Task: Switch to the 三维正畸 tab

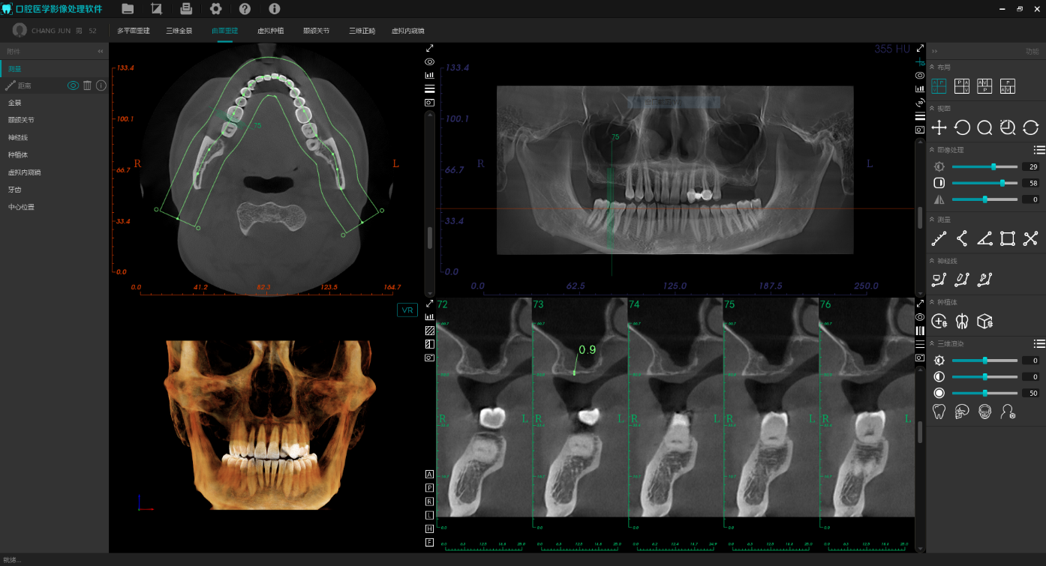Action: point(362,31)
